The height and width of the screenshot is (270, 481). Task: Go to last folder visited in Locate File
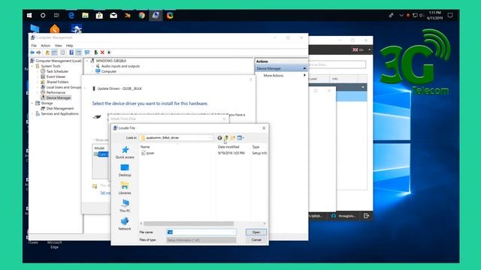pos(219,138)
